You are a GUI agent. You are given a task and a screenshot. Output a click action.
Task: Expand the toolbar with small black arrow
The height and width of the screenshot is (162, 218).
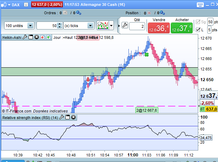tap(119, 26)
